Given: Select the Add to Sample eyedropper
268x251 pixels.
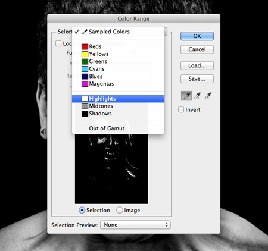Looking at the screenshot, I should click(197, 96).
